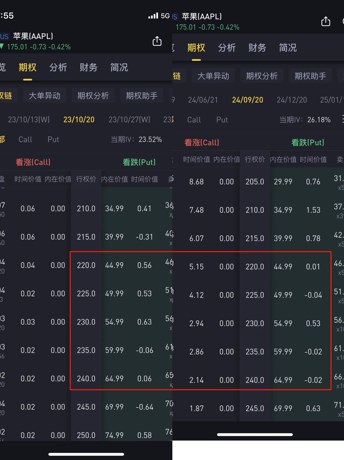This screenshot has height=460, width=344.
Task: Choose expiry date 24/06/21
Action: coord(203,100)
